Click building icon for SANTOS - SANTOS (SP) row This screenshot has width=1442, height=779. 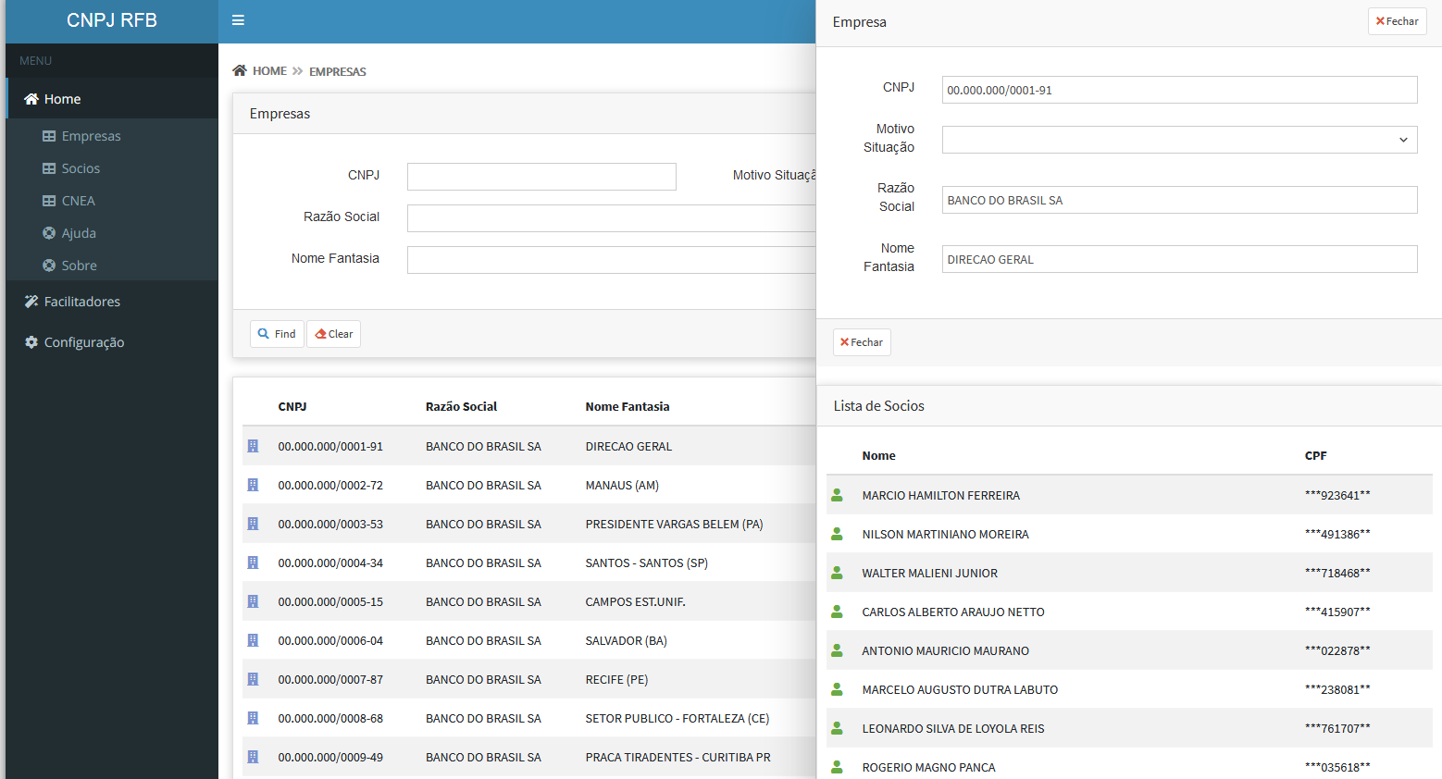tap(253, 563)
